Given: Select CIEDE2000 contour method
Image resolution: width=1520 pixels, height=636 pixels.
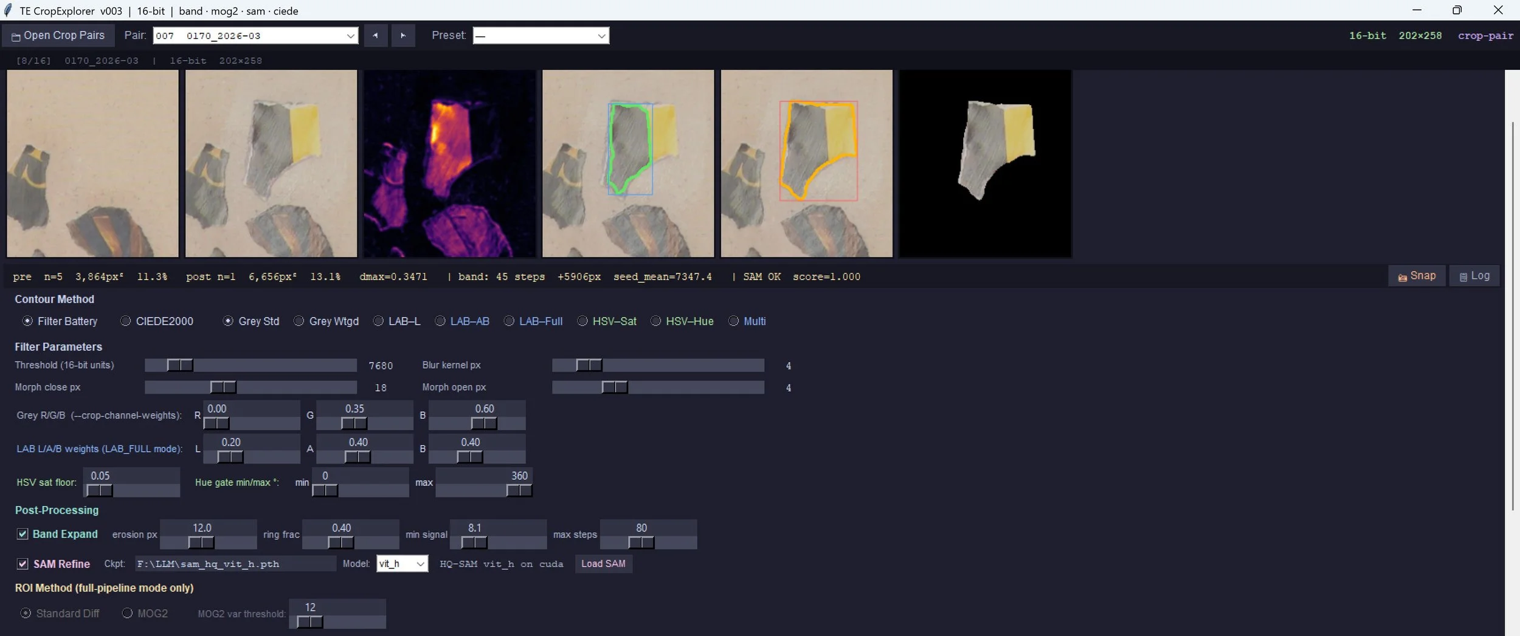Looking at the screenshot, I should pyautogui.click(x=157, y=321).
